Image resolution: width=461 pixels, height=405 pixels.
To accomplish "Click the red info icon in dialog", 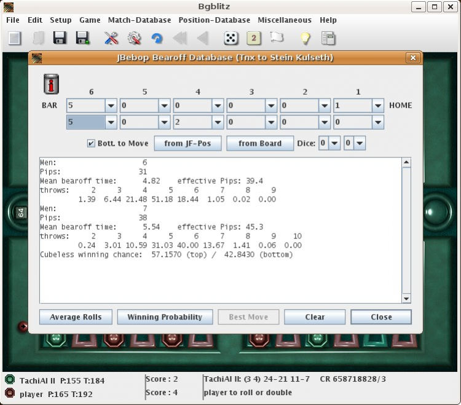I will 50,84.
